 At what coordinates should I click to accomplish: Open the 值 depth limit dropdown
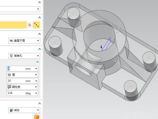[x=22, y=75]
